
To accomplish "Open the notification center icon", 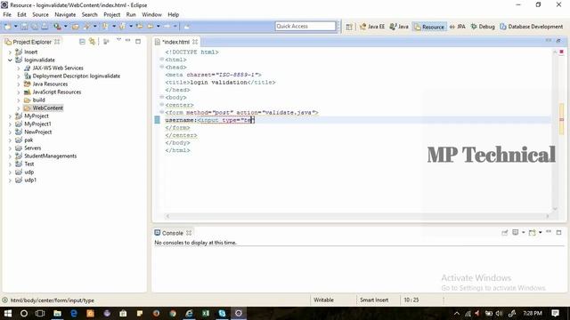I will 556,313.
